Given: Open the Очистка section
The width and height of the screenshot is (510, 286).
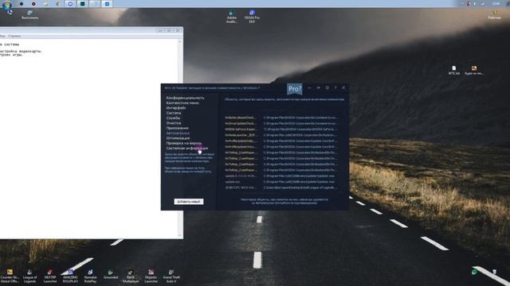Looking at the screenshot, I should [x=174, y=123].
